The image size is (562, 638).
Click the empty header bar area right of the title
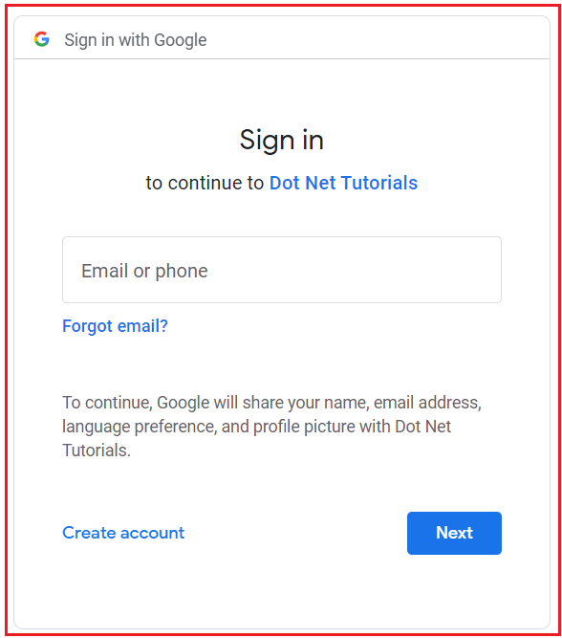(378, 38)
